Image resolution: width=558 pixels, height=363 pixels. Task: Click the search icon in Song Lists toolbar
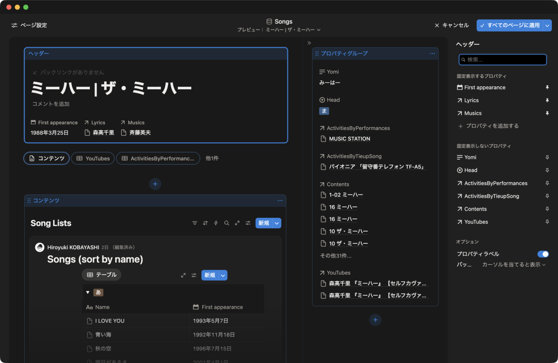click(x=226, y=223)
